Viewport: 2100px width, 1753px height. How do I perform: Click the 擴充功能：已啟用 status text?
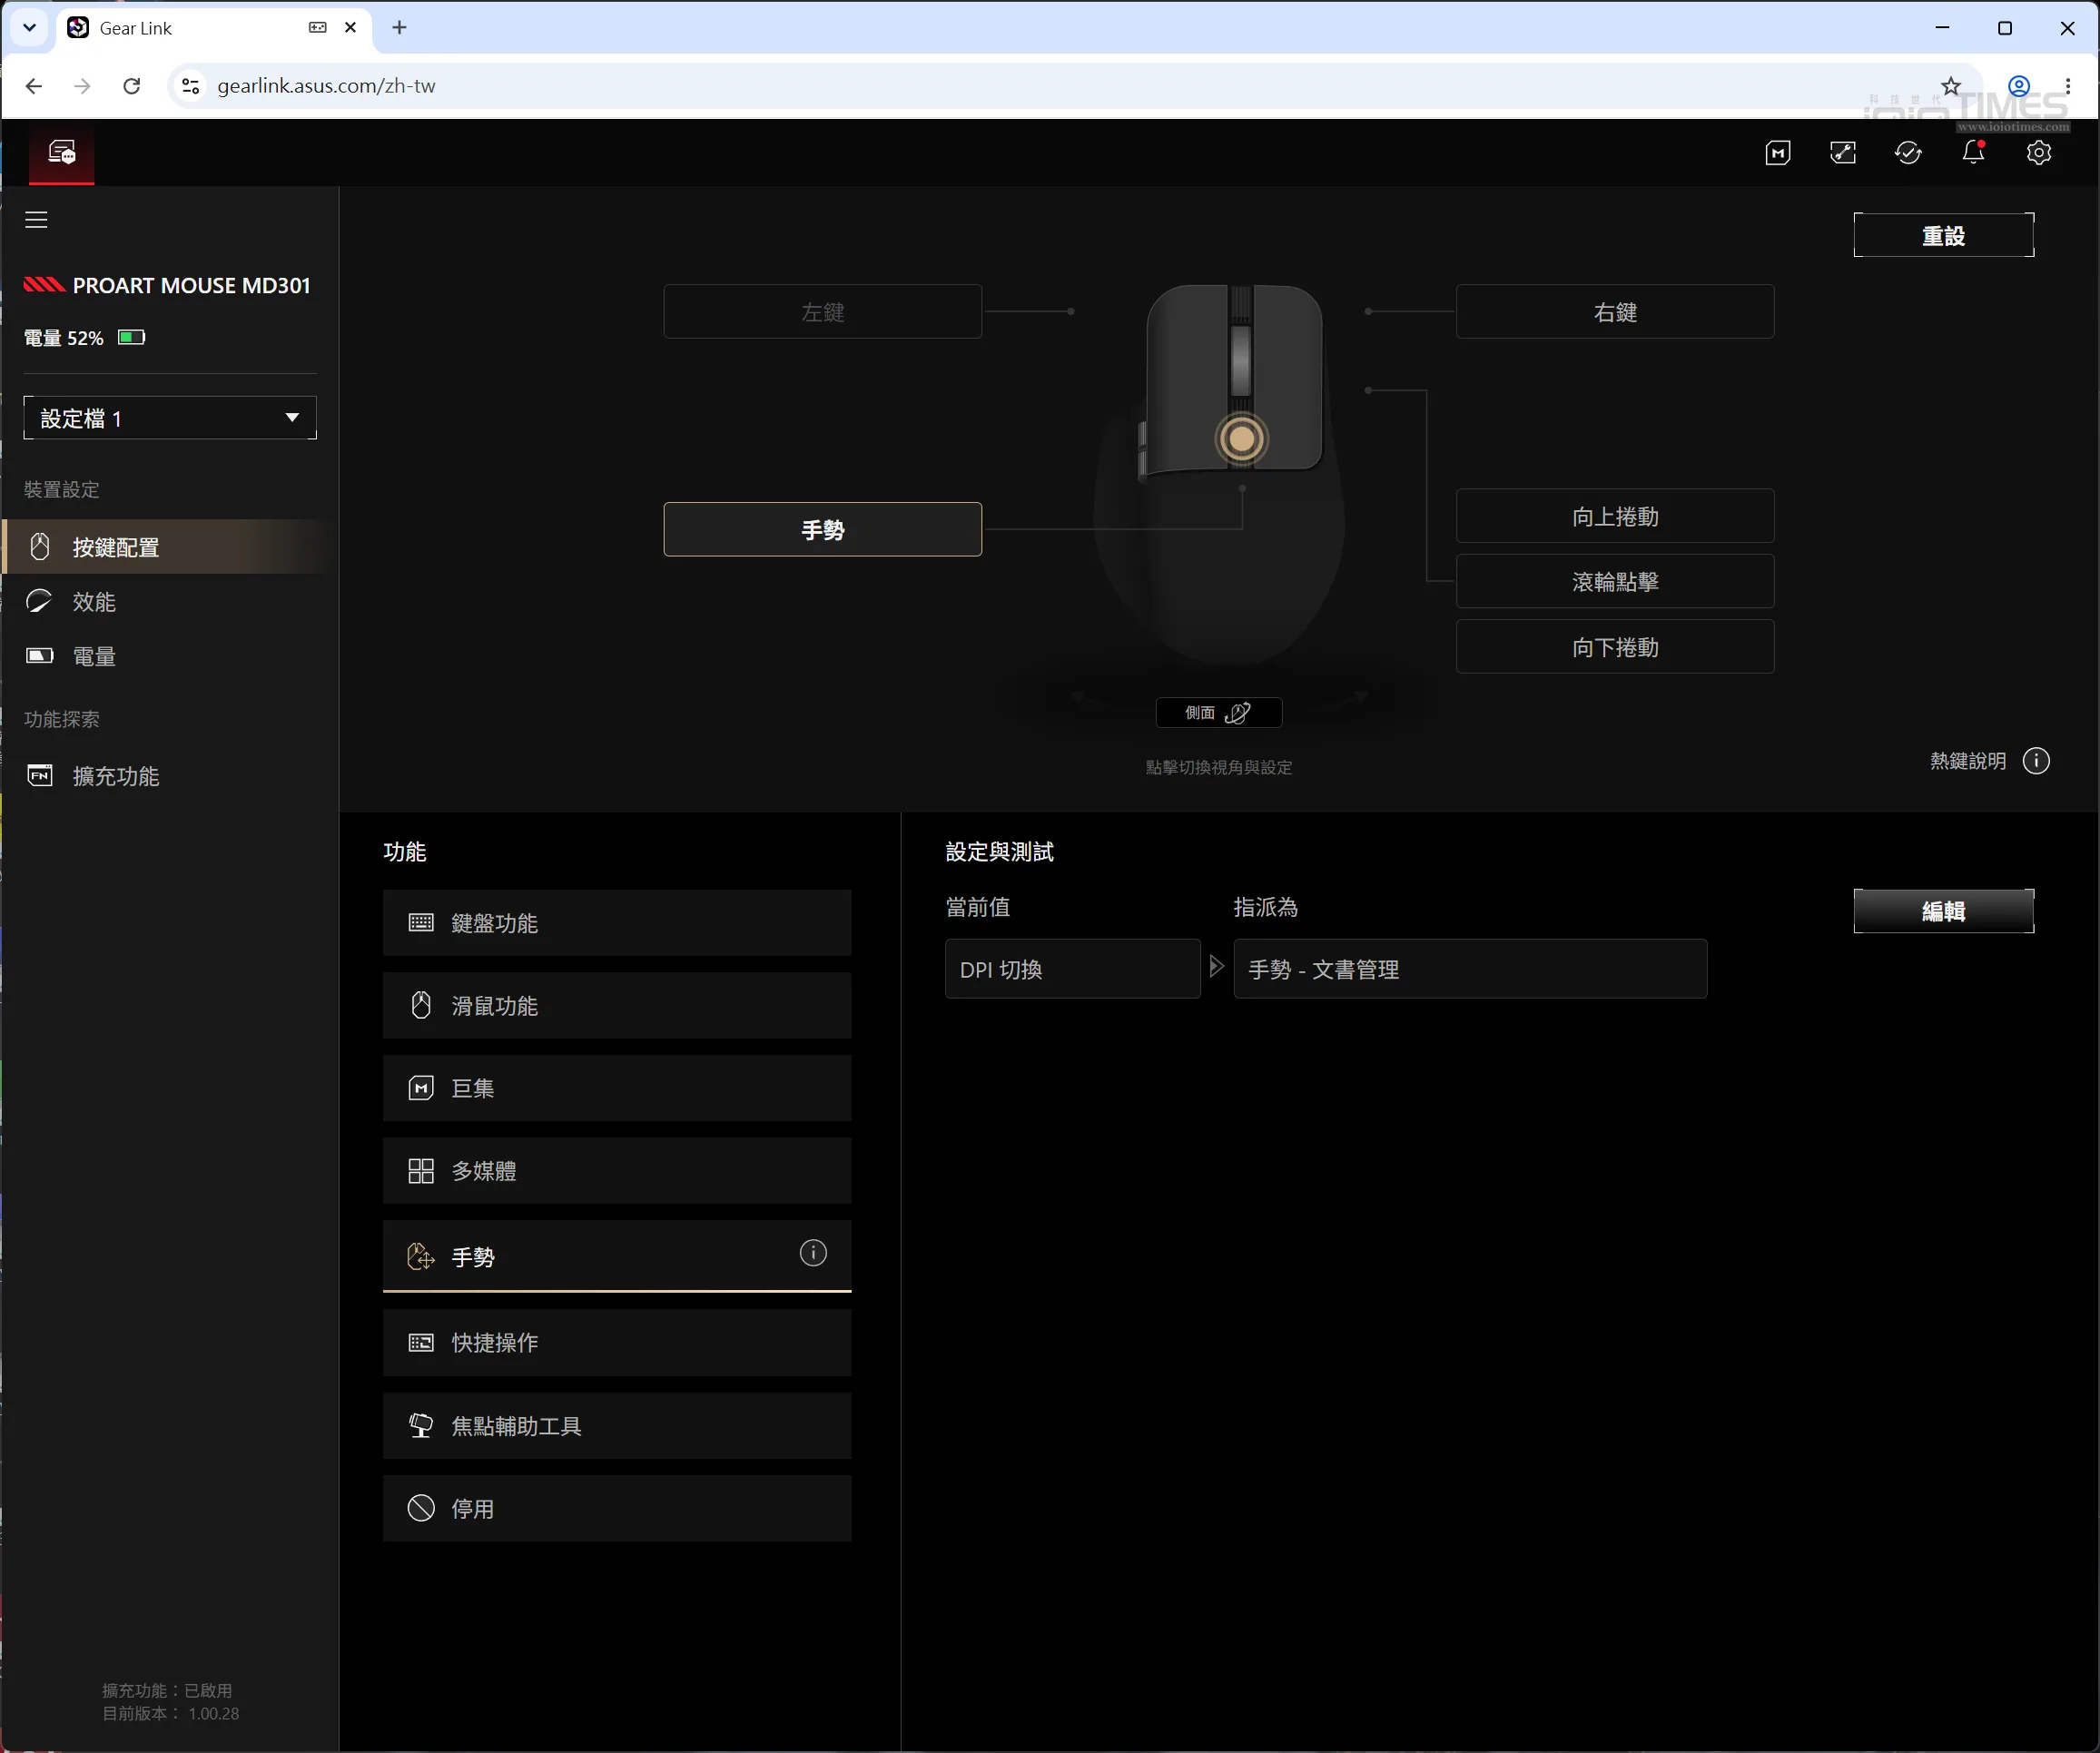coord(167,1690)
